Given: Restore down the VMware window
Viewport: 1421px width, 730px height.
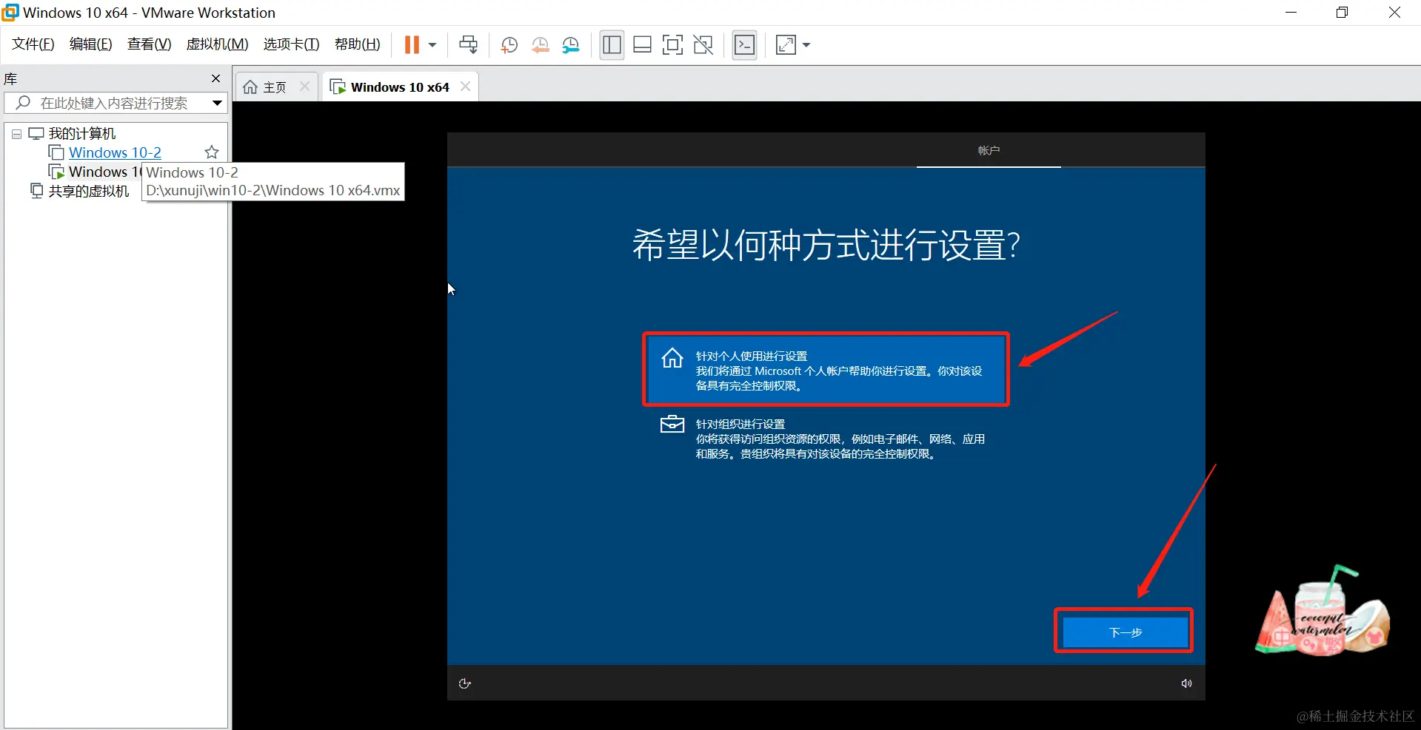Looking at the screenshot, I should click(x=1342, y=13).
